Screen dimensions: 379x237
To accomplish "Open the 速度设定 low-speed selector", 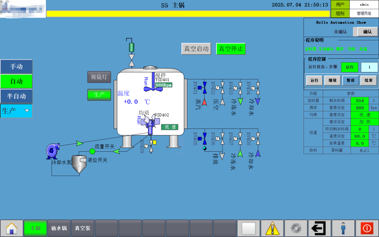I will pos(365,115).
